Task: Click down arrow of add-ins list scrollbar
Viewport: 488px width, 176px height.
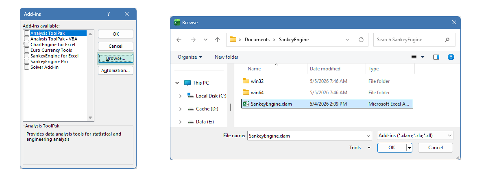Action: [91, 118]
